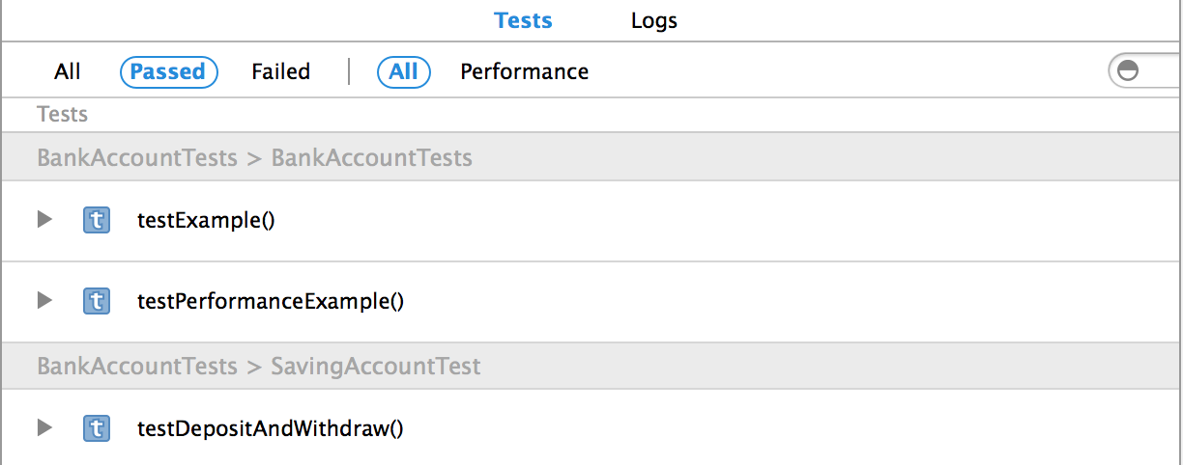This screenshot has height=465, width=1183.
Task: Select the Passed results filter
Action: (x=168, y=71)
